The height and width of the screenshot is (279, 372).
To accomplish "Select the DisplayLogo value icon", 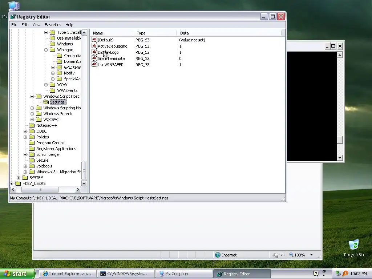I will point(94,52).
